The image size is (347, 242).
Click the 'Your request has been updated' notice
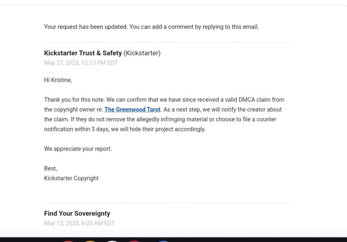click(x=151, y=27)
